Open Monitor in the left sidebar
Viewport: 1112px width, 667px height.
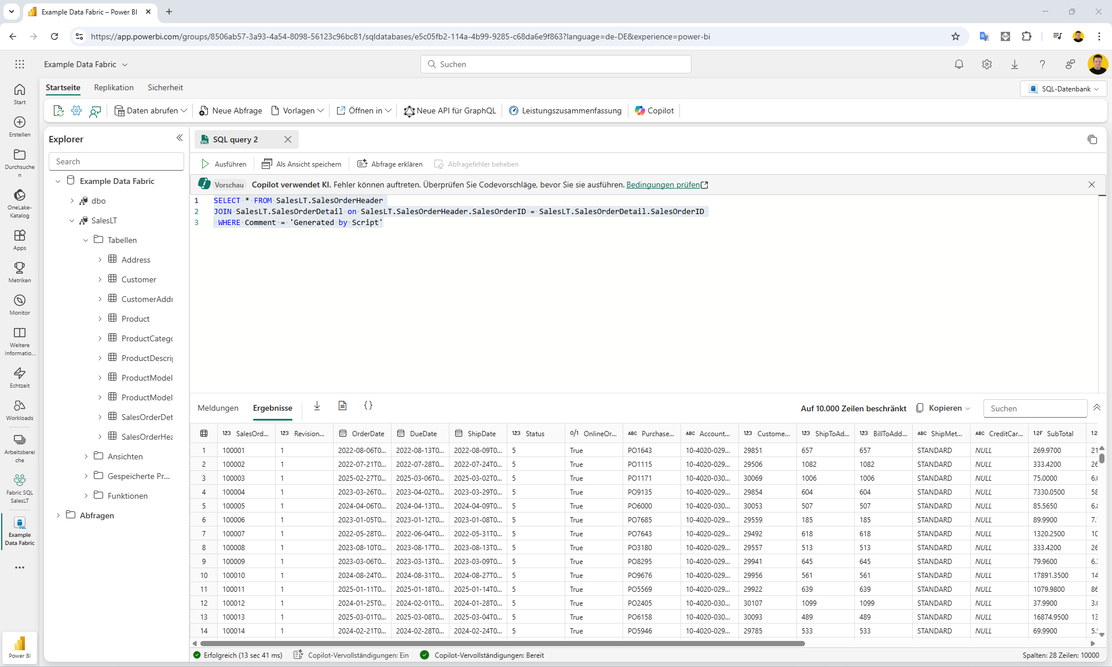pos(20,304)
